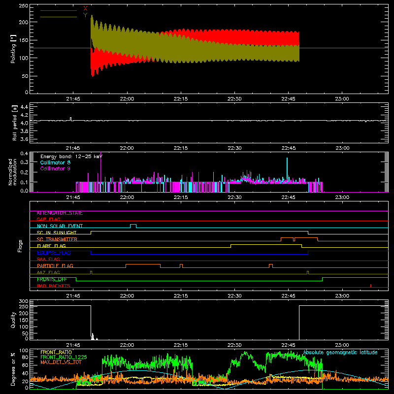Click the tallest magenta Collimator 9 spike

pyautogui.click(x=101, y=167)
